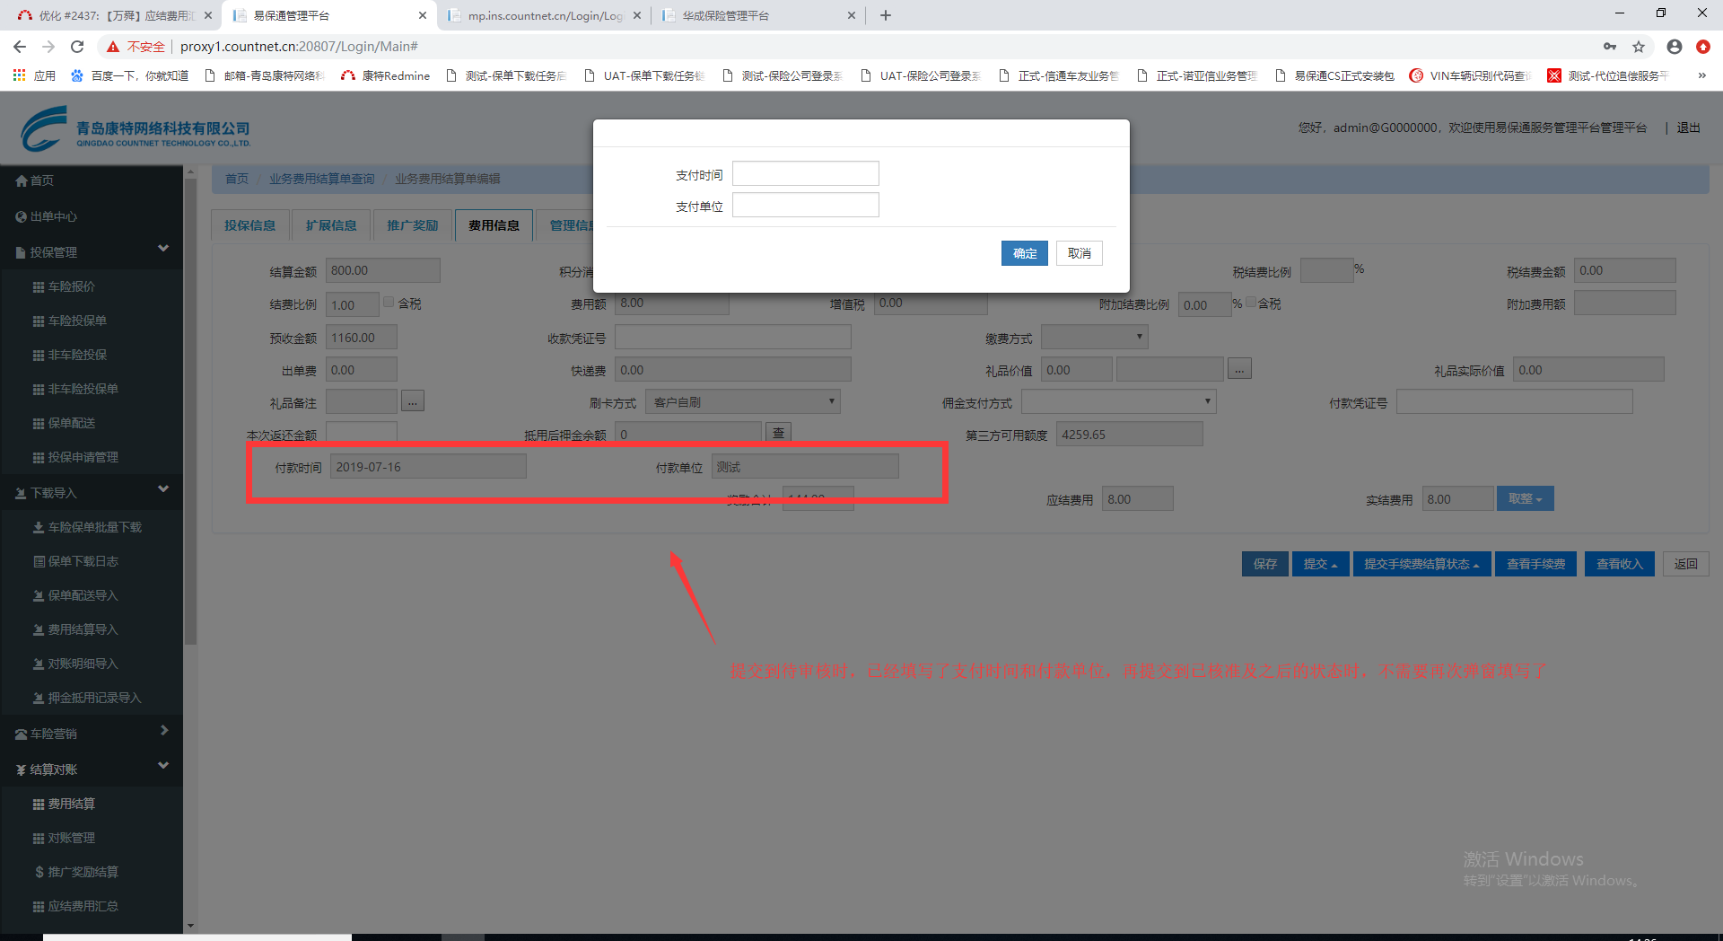The height and width of the screenshot is (941, 1723).
Task: Log out with the 退出 link
Action: click(1689, 128)
